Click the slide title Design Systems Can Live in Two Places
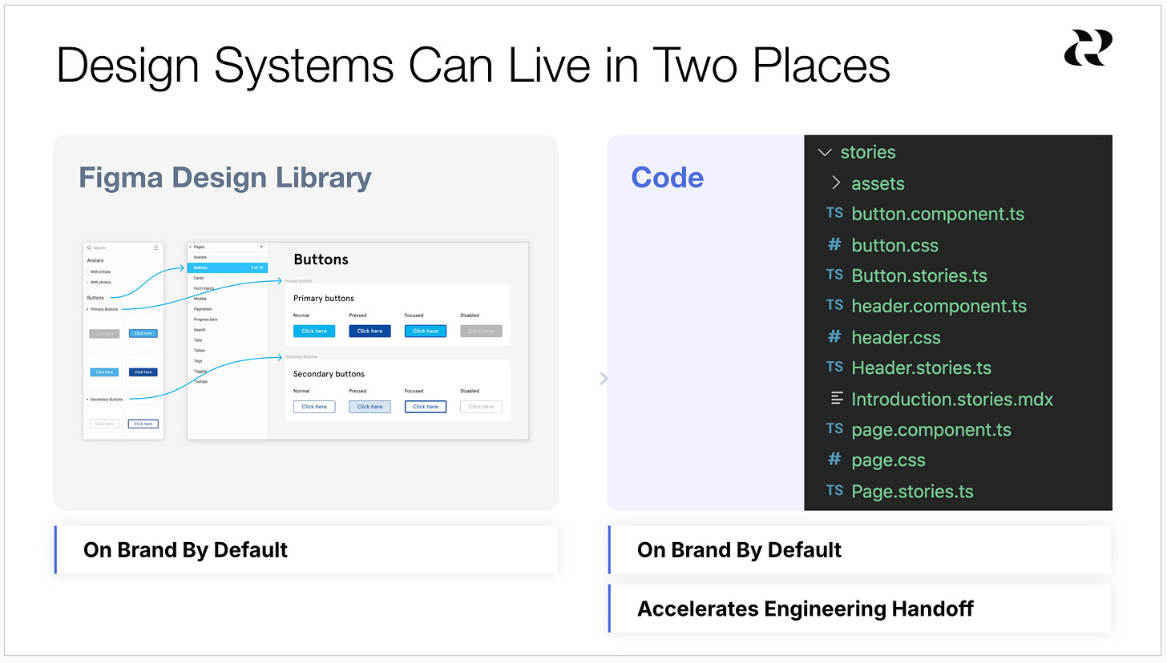1167x663 pixels. [x=474, y=66]
